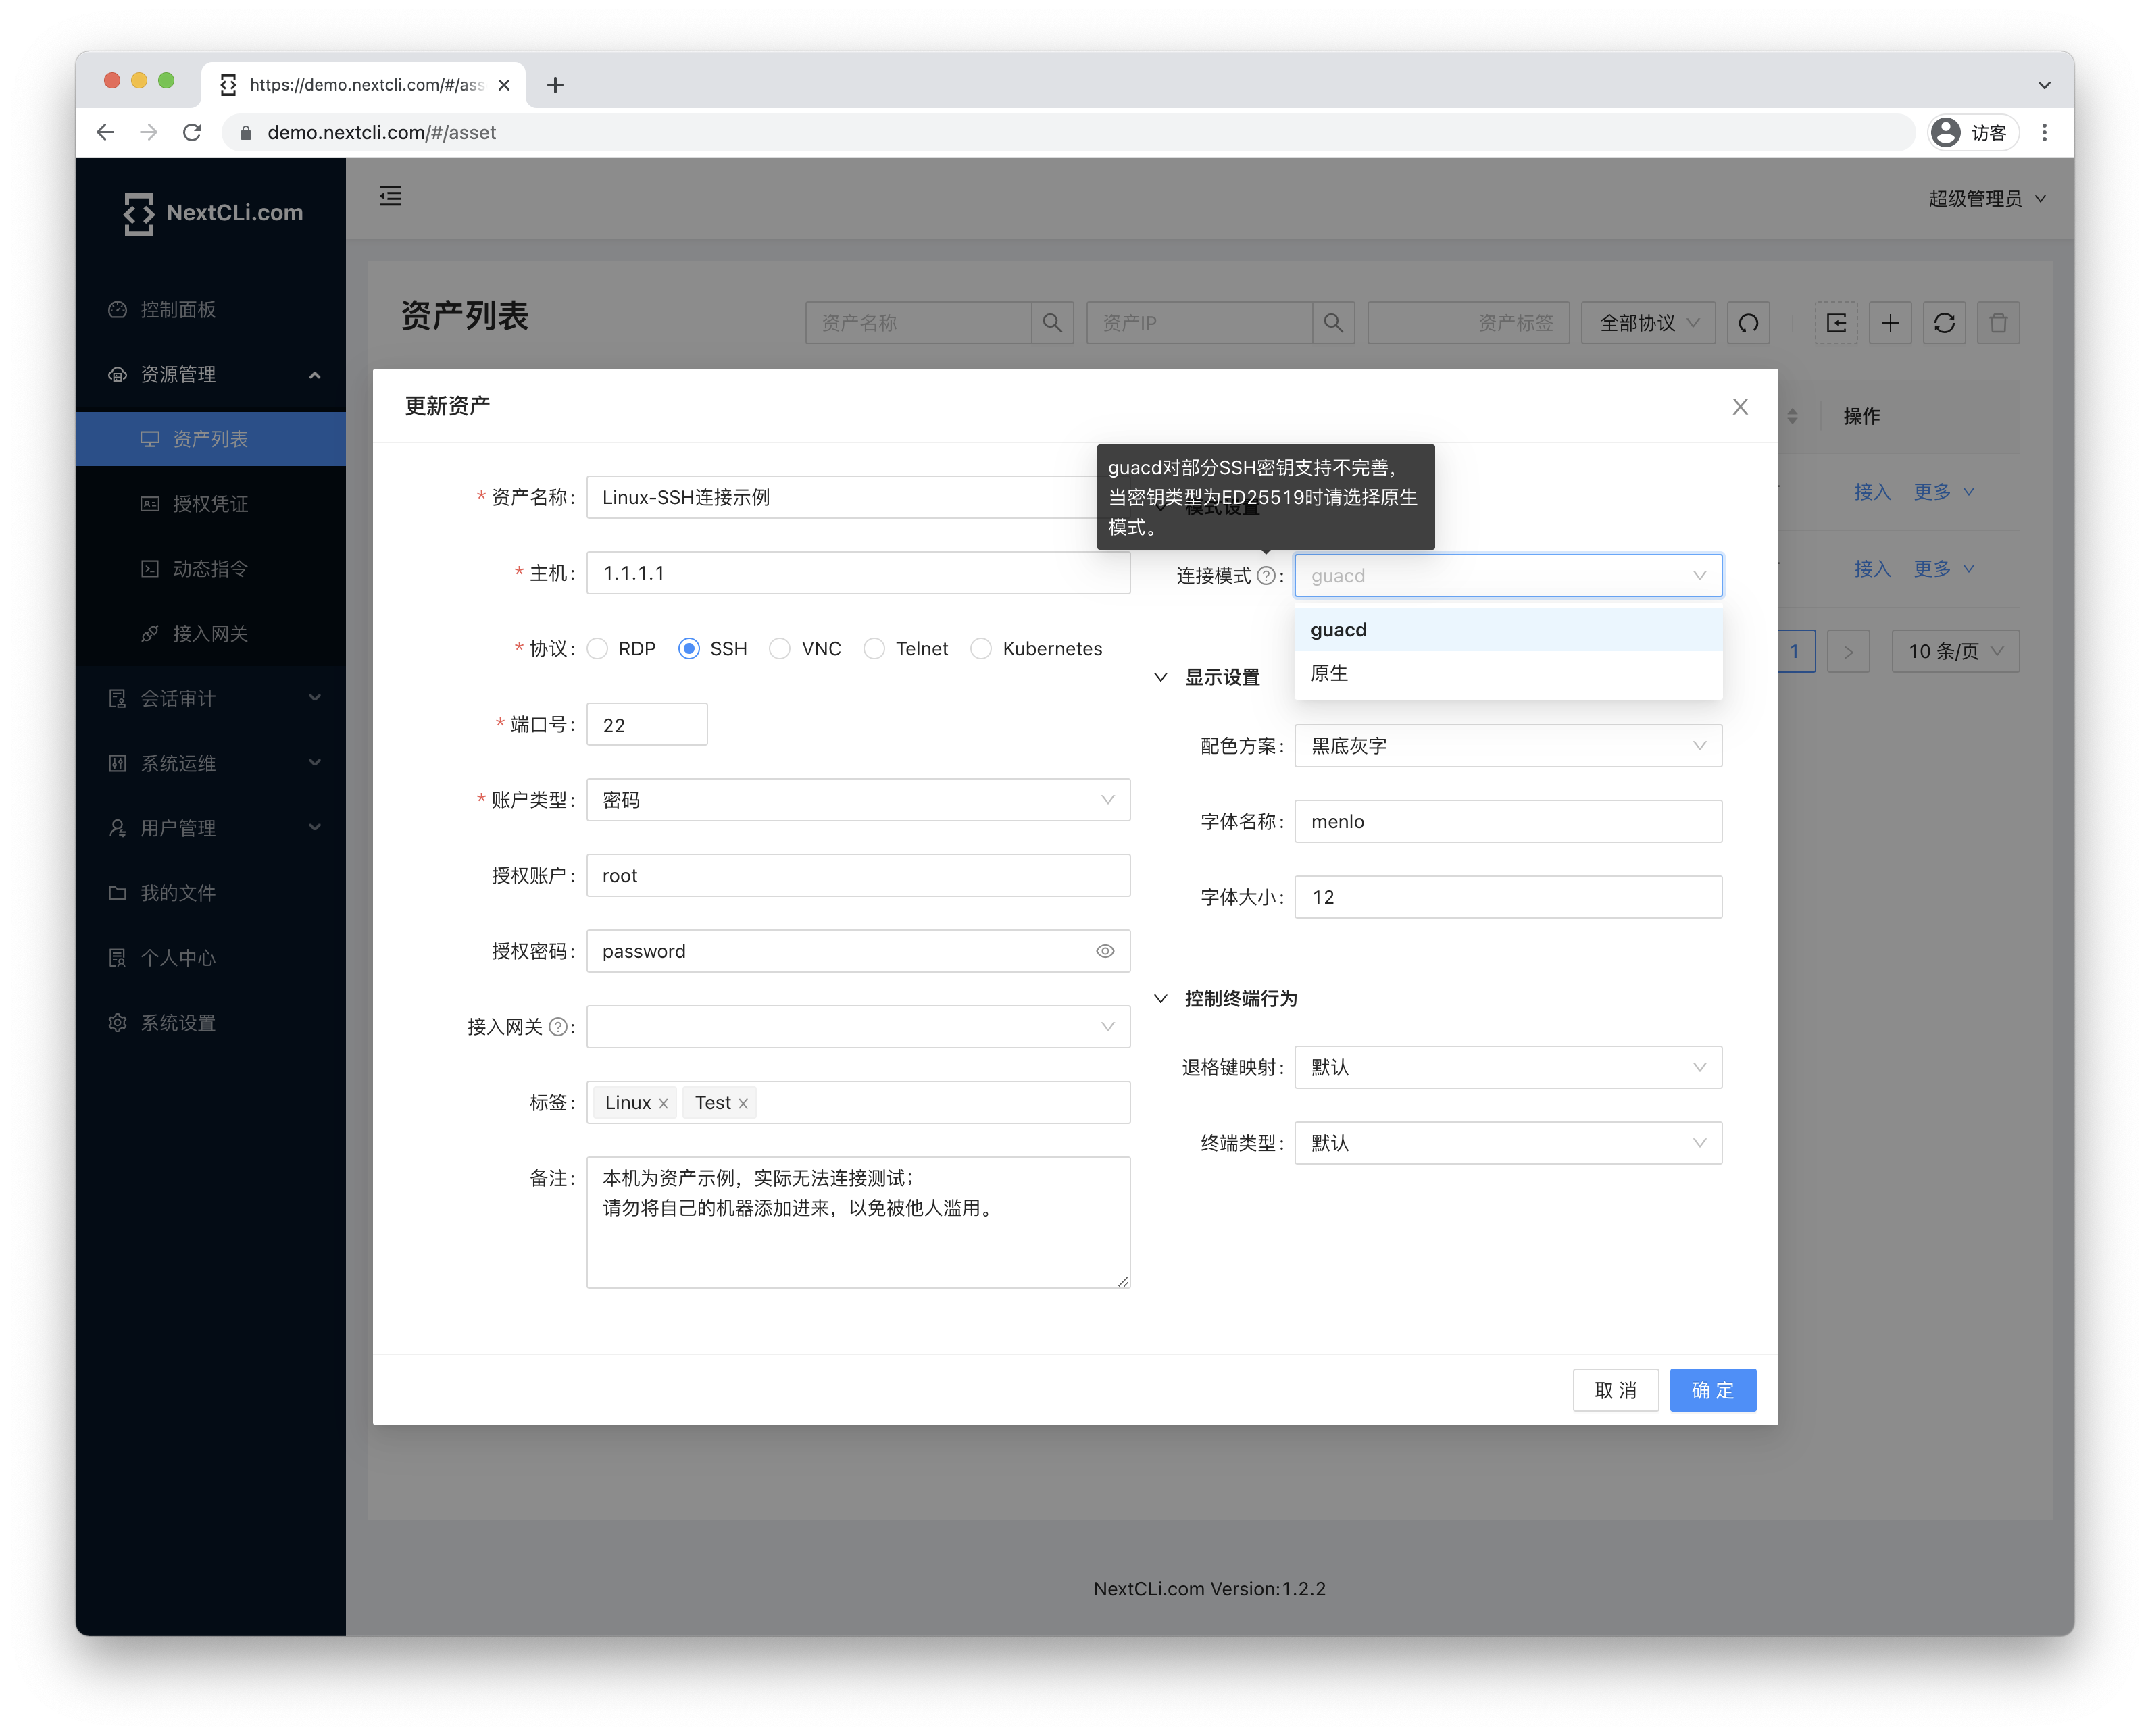This screenshot has height=1736, width=2150.
Task: Click first row 接入 link
Action: click(1872, 492)
